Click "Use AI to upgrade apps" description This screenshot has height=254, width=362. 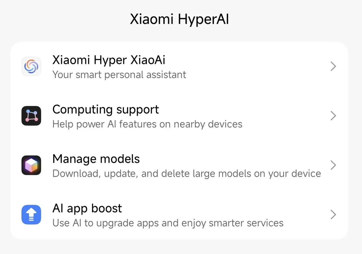click(x=168, y=223)
